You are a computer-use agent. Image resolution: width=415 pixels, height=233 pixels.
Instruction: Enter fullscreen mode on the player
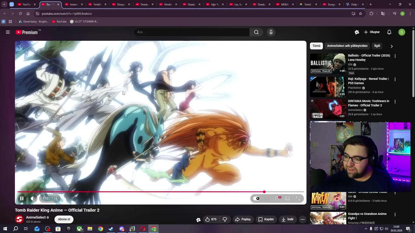(298, 198)
